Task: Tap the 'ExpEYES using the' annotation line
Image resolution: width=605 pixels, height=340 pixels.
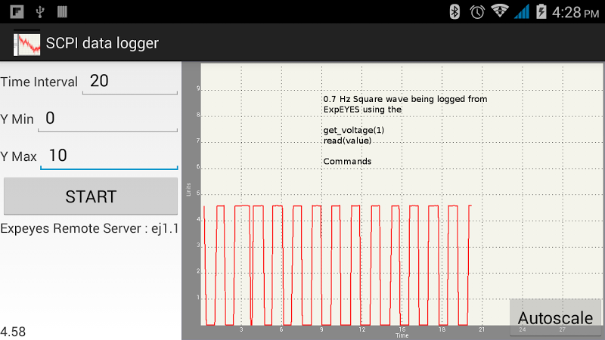Action: [363, 110]
